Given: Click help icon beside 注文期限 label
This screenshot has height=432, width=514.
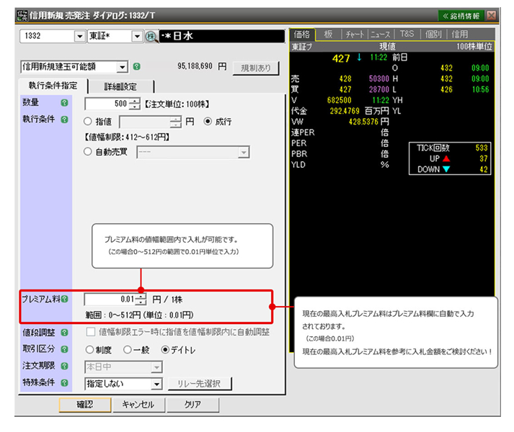Looking at the screenshot, I should [65, 366].
